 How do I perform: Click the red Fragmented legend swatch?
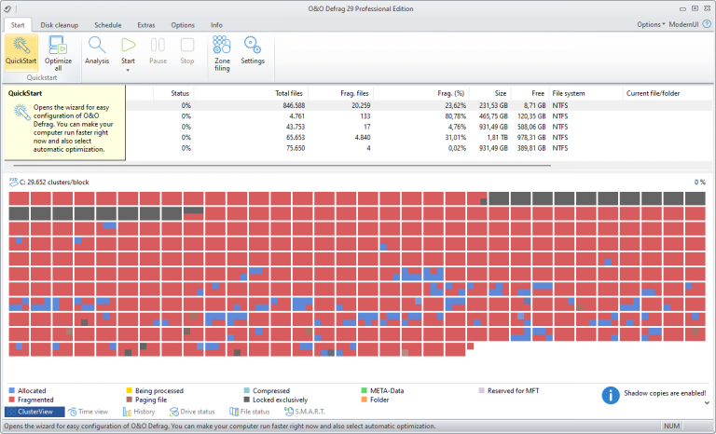point(12,400)
